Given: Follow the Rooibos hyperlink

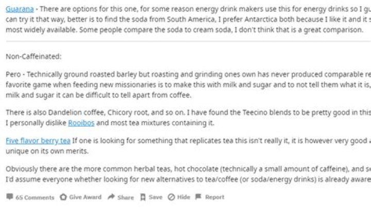Looking at the screenshot, I should pyautogui.click(x=82, y=124).
